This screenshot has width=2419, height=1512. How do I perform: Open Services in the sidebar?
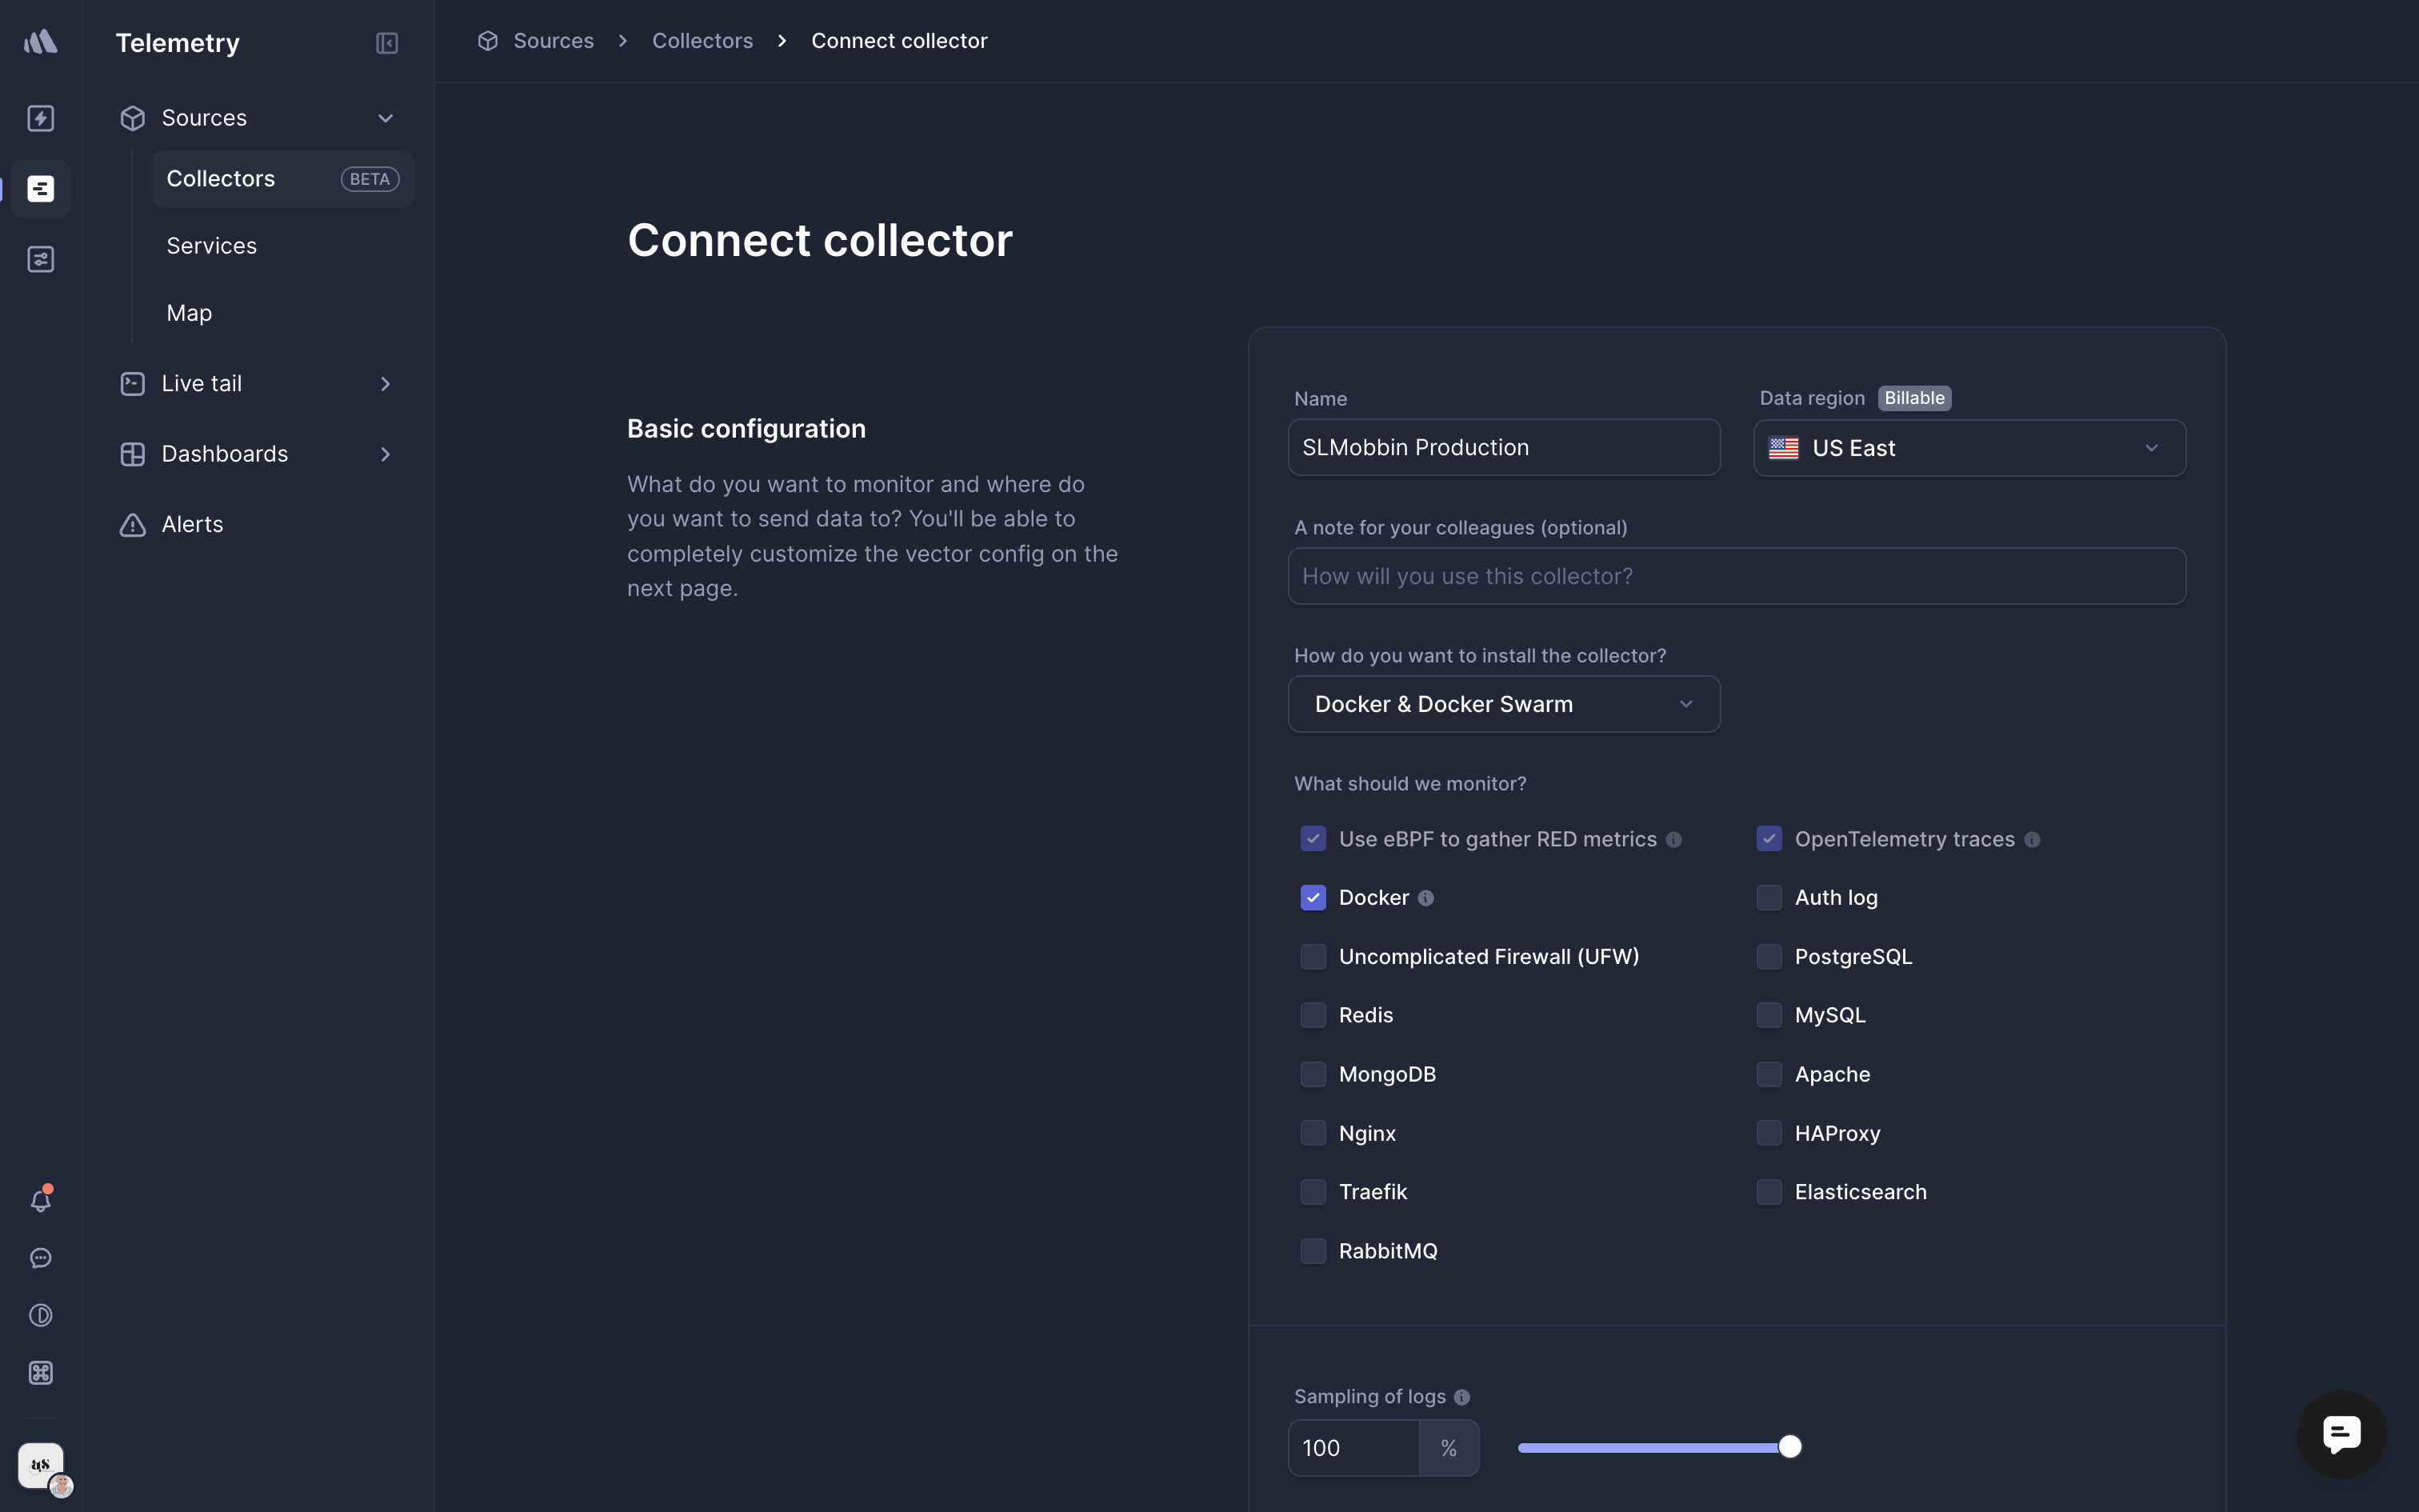pos(212,246)
